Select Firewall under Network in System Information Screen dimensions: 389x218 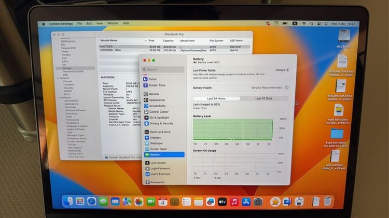[x=67, y=81]
